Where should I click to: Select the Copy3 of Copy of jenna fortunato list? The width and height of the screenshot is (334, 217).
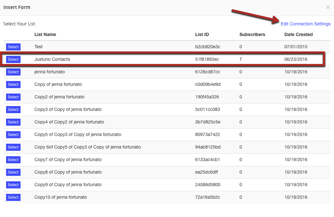13,109
